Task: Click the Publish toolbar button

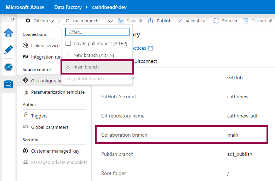Action: click(x=160, y=21)
